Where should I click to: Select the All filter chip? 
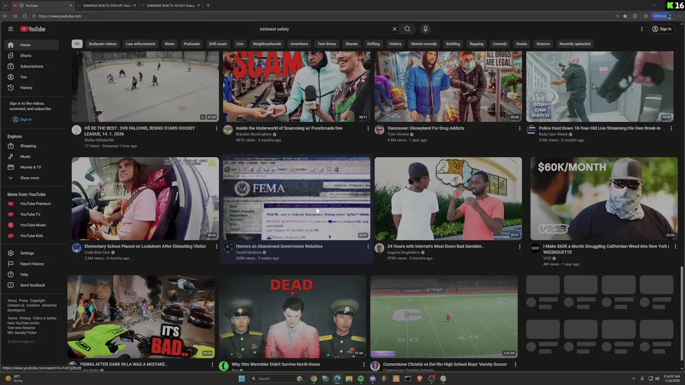77,44
